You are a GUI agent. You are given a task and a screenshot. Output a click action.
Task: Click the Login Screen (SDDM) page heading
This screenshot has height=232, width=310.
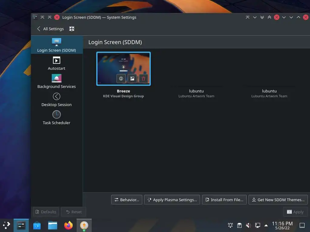pos(115,42)
